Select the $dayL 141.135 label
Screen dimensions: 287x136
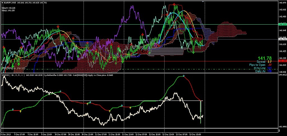[8, 11]
